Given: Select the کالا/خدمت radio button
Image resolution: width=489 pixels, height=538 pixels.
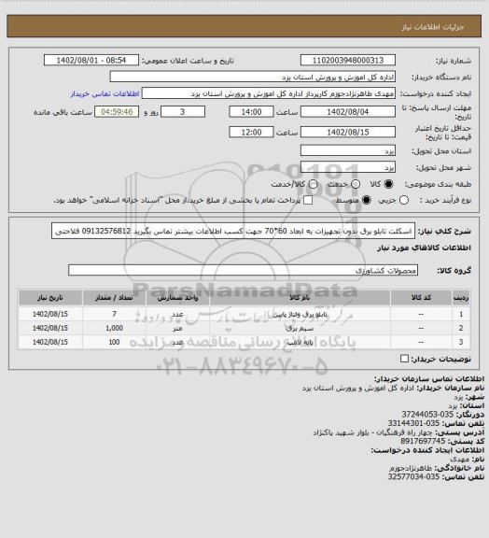Looking at the screenshot, I should pos(313,184).
